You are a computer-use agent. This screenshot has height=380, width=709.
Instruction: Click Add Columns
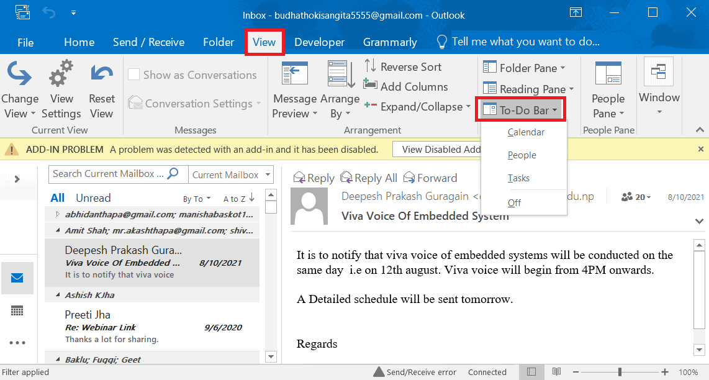tap(405, 86)
